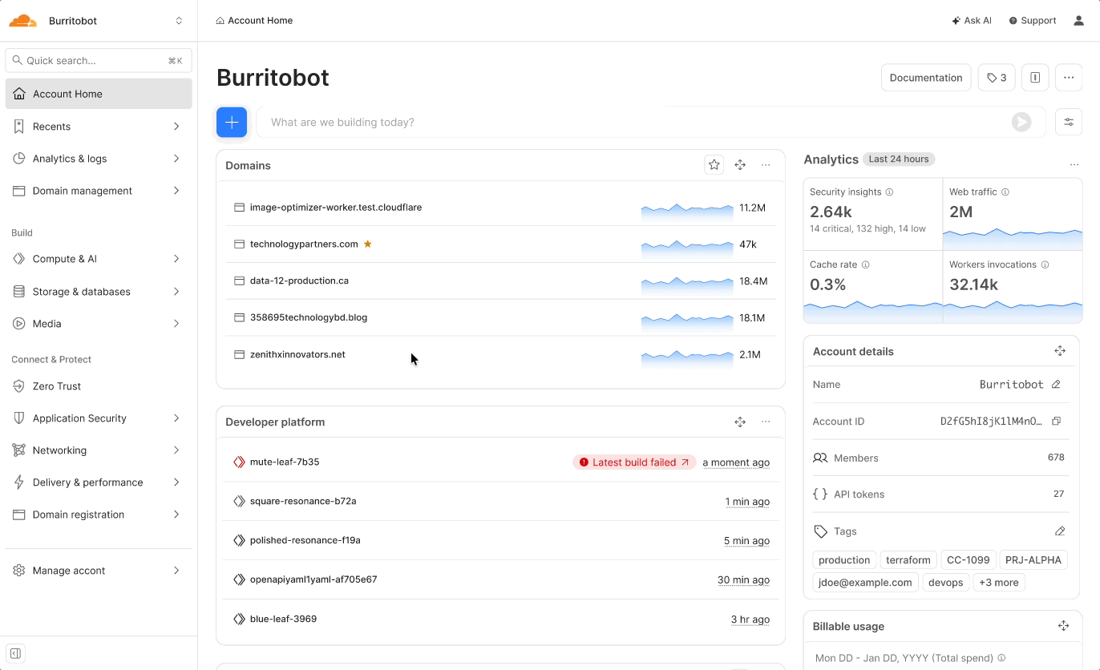Open Support menu
This screenshot has height=670, width=1100.
tap(1033, 21)
